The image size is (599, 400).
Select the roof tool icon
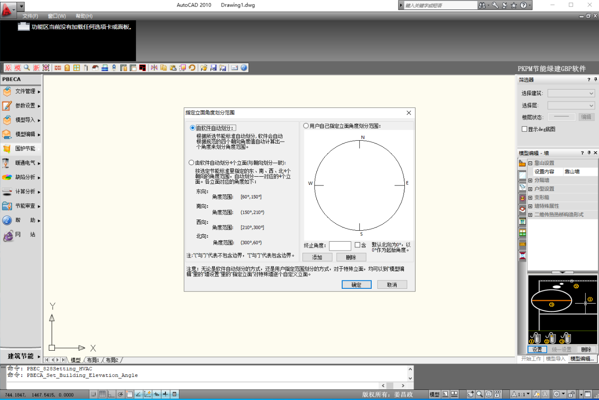point(95,68)
